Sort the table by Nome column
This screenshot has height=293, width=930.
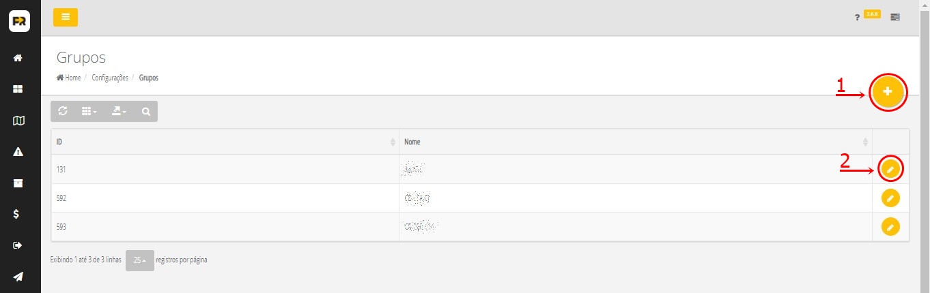click(635, 142)
